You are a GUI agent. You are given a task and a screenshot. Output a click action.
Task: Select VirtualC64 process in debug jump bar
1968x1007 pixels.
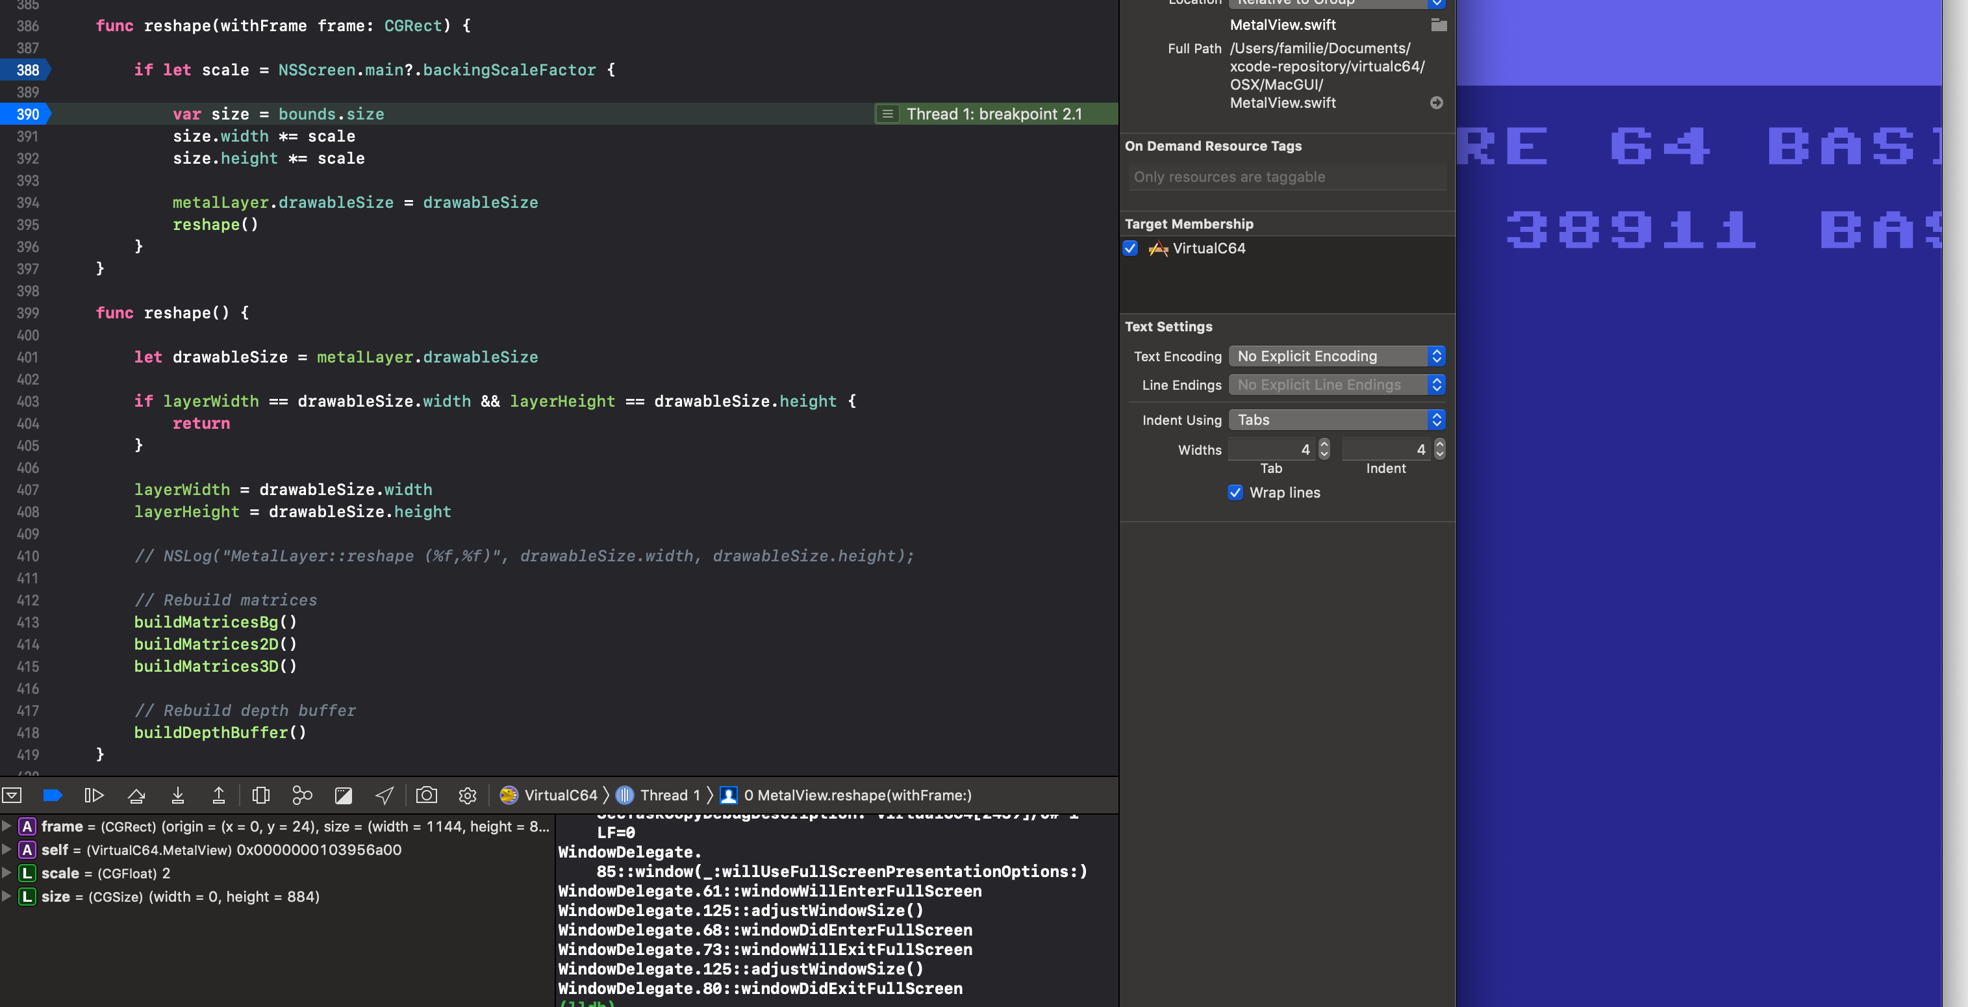point(549,795)
